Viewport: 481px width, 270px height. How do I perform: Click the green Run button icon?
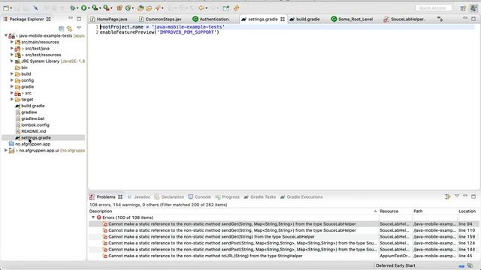click(x=83, y=8)
